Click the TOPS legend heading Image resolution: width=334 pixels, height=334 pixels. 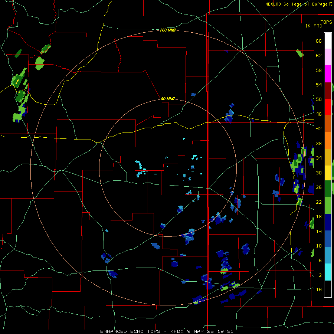pos(326,22)
